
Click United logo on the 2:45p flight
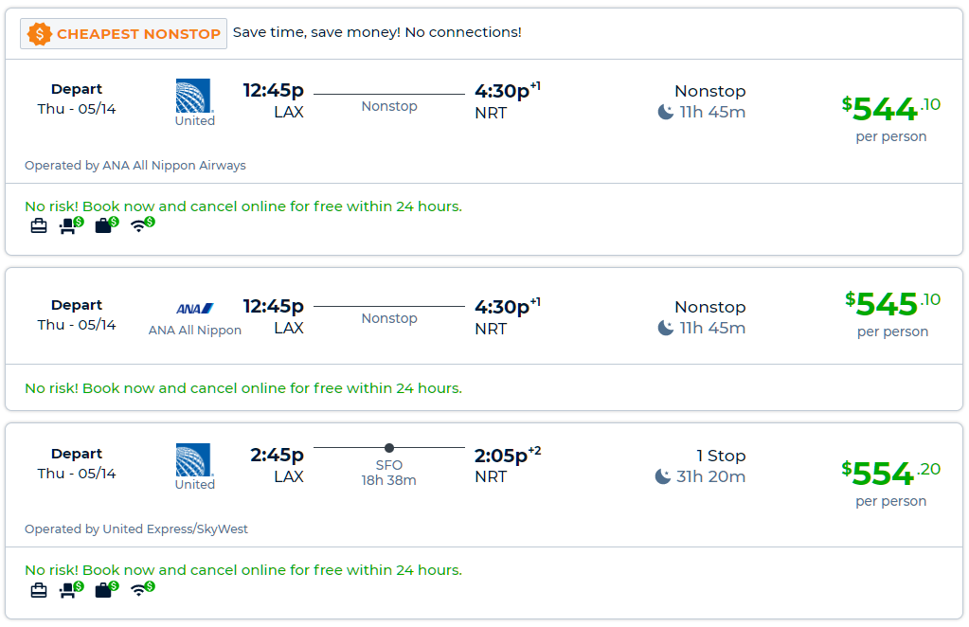194,460
